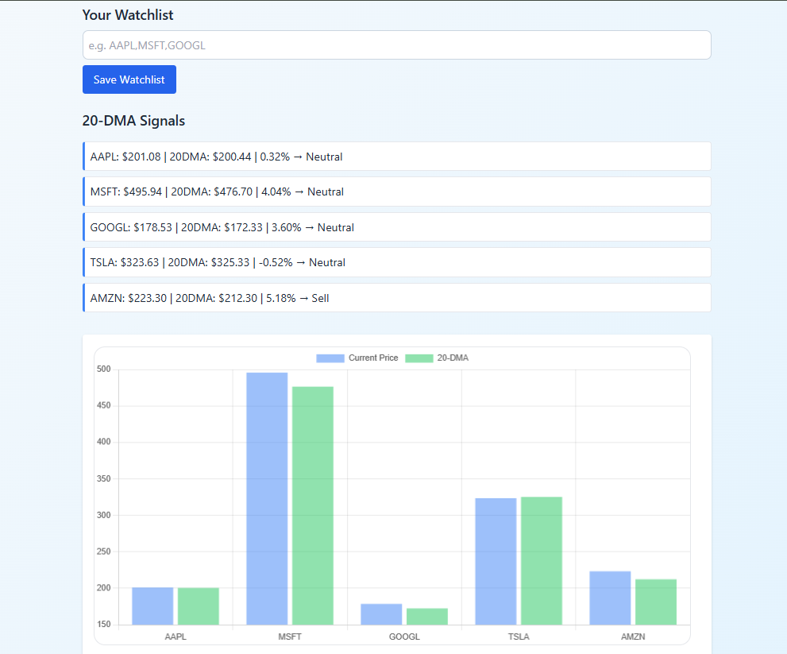Click the GOOGL current price bar
This screenshot has height=654, width=787.
pyautogui.click(x=381, y=614)
